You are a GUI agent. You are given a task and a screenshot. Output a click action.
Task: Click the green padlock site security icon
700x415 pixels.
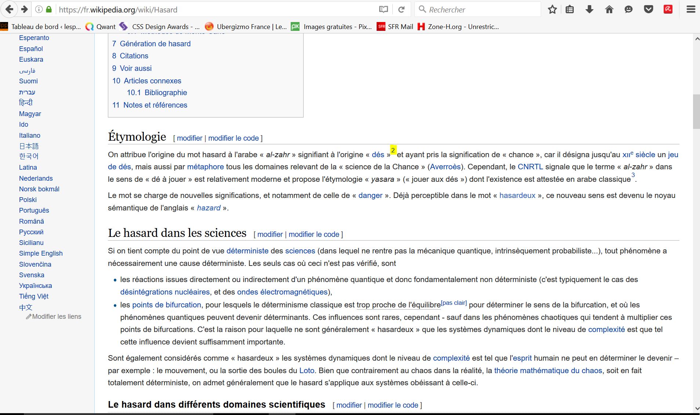49,10
